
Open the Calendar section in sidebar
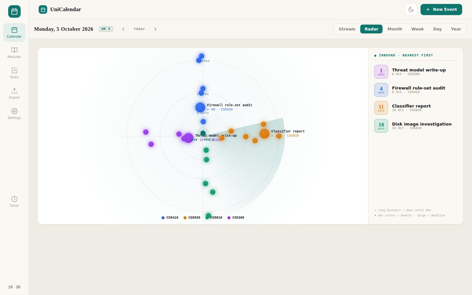14,32
